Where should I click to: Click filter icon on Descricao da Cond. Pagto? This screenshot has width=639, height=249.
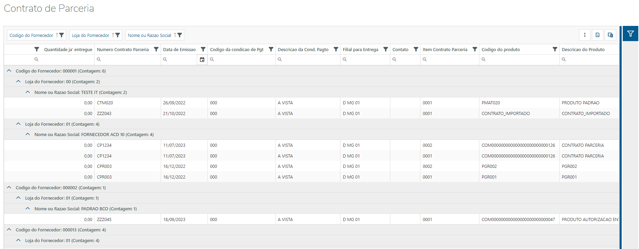tap(336, 49)
